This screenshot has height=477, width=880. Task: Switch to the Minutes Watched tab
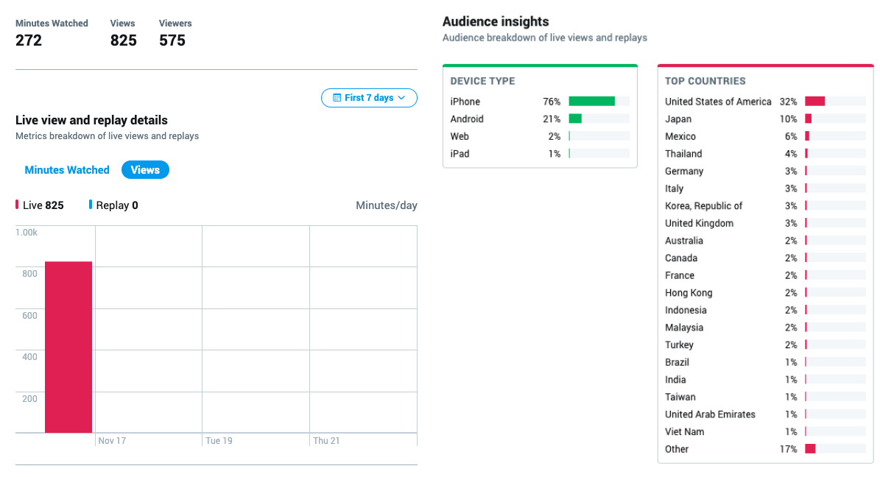click(x=67, y=170)
